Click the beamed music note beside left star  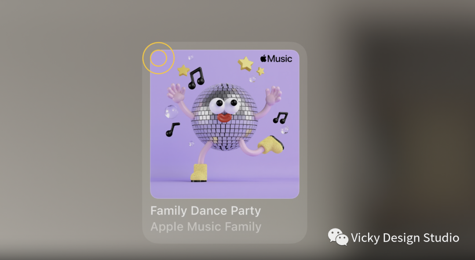[196, 78]
